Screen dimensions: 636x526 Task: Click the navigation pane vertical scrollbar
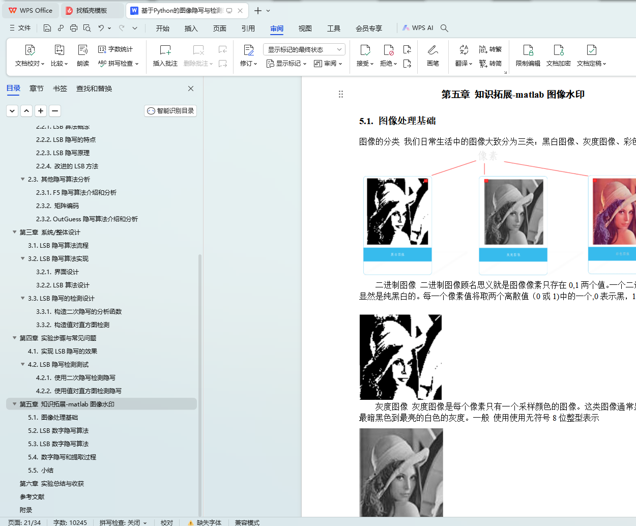pyautogui.click(x=200, y=385)
